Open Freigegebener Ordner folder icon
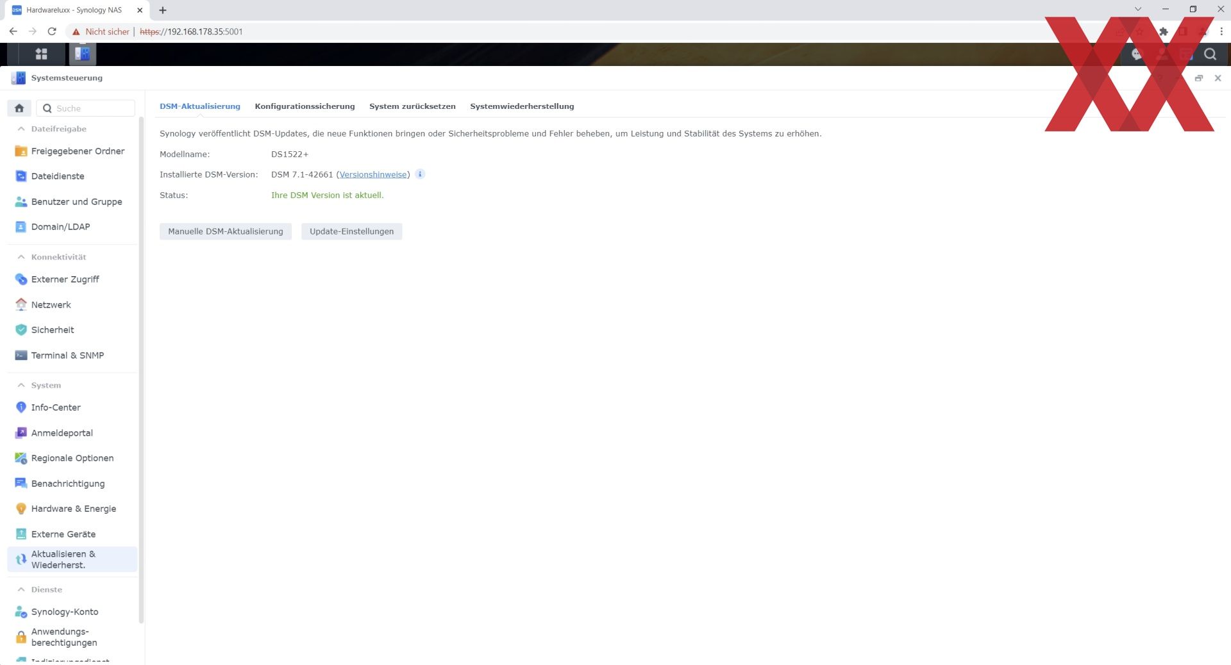 21,151
